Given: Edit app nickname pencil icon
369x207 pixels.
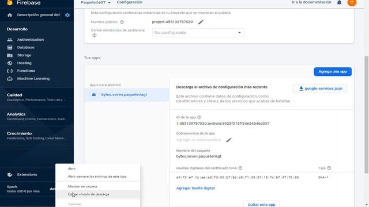Looking at the screenshot, I should pyautogui.click(x=229, y=140).
